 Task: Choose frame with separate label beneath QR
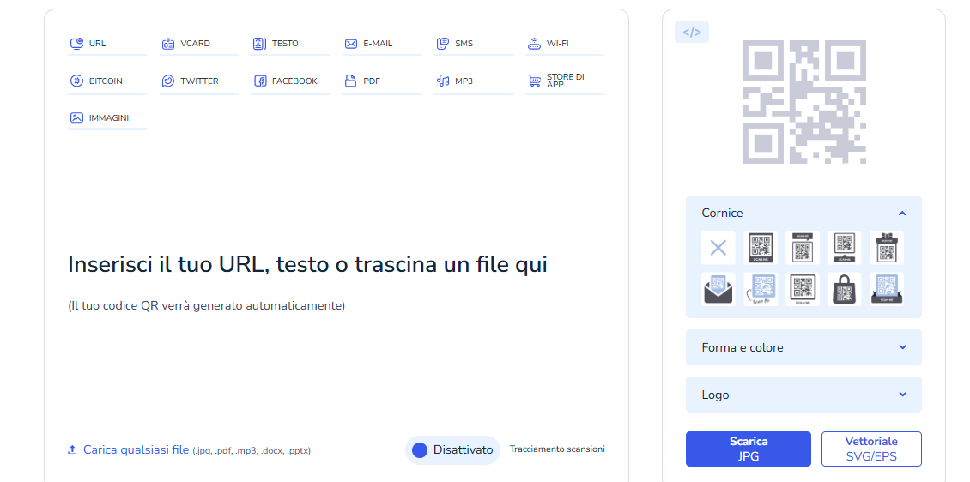[x=845, y=248]
